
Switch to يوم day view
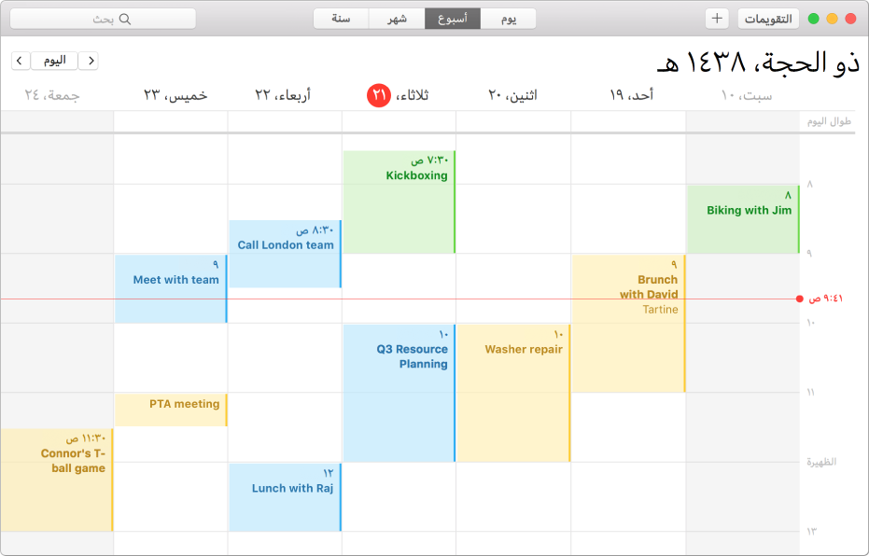point(508,19)
